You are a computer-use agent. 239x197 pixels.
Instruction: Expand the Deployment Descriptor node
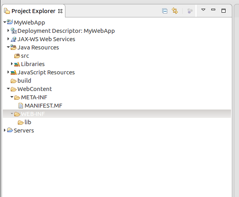[x=8, y=31]
